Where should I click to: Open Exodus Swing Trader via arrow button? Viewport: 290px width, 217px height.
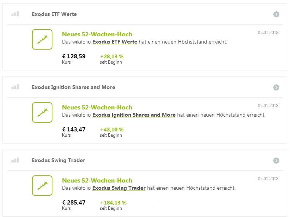click(276, 161)
